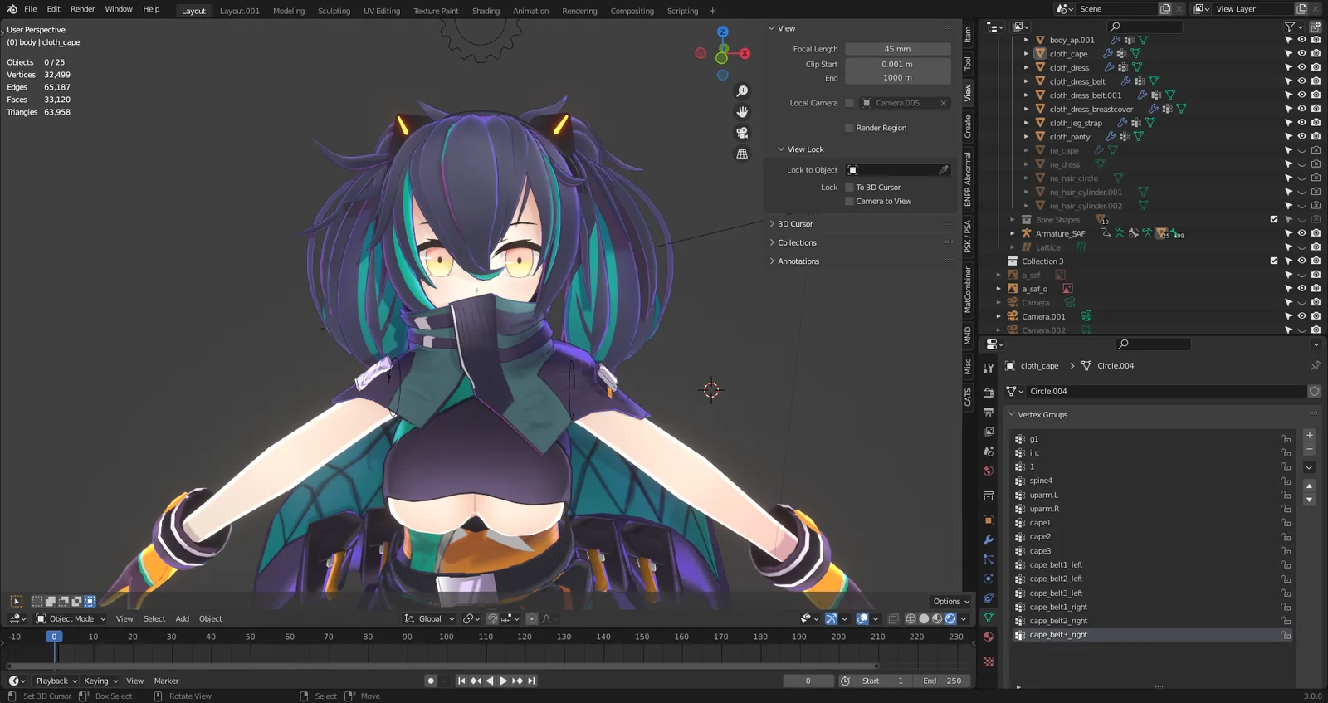Open the Modifiers wrench properties tab

click(989, 540)
